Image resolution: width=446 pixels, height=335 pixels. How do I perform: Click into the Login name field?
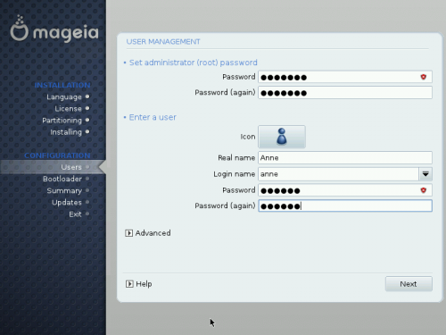click(x=338, y=174)
